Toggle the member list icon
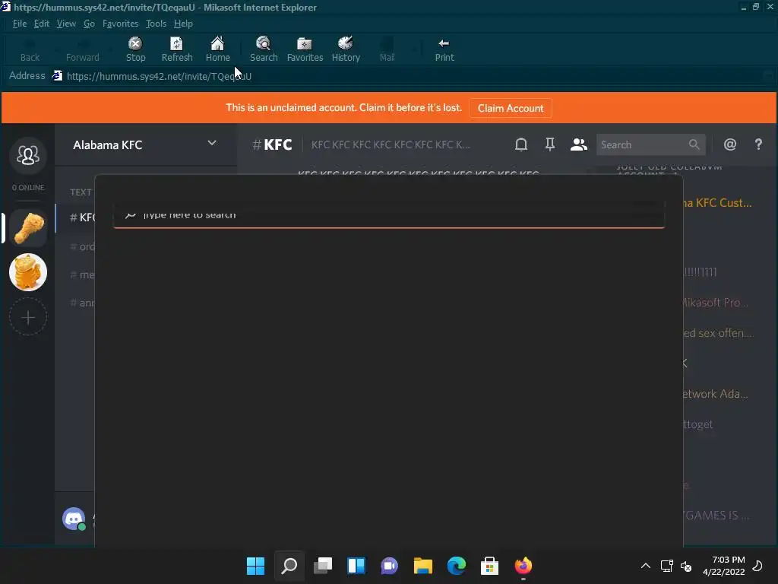The width and height of the screenshot is (778, 584). [x=578, y=144]
